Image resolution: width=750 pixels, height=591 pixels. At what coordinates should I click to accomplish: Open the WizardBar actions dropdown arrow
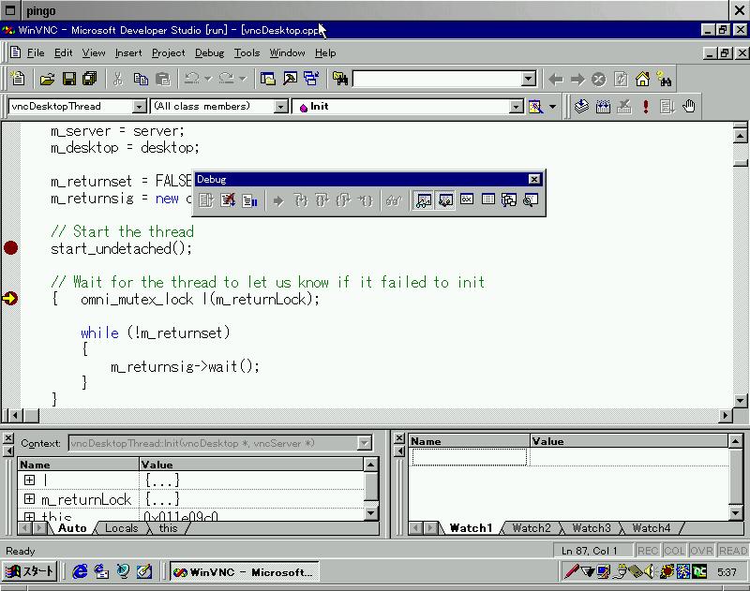(x=552, y=107)
